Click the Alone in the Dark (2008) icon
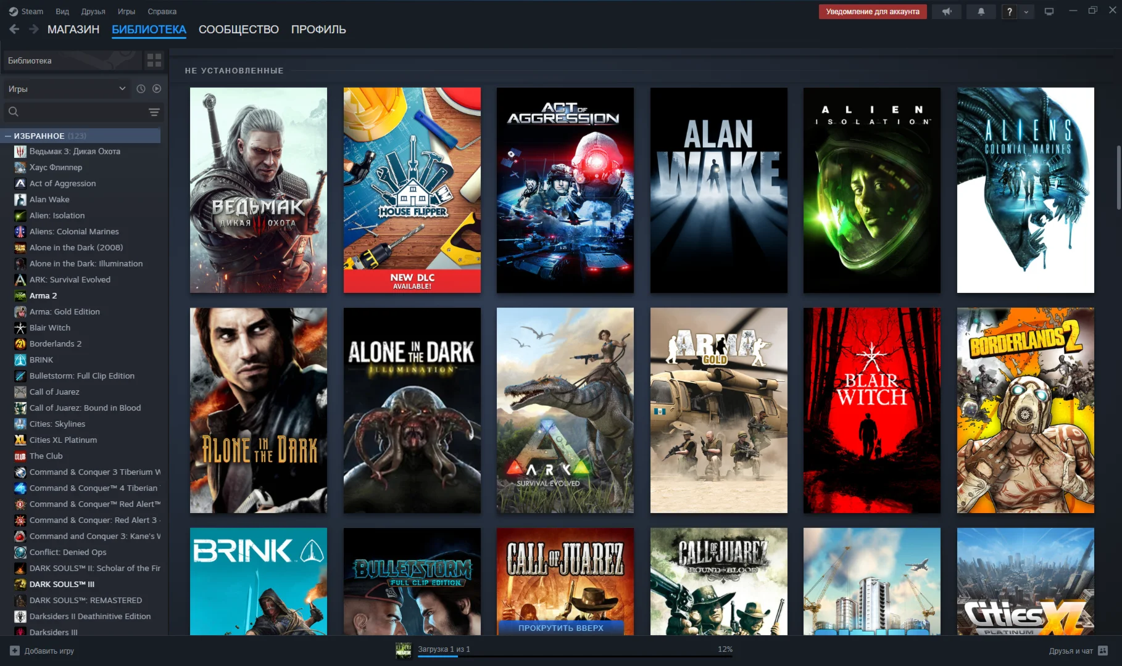 [20, 247]
